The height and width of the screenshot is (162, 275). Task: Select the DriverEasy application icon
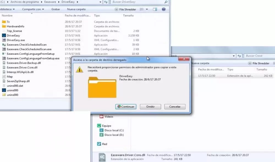pyautogui.click(x=4, y=35)
